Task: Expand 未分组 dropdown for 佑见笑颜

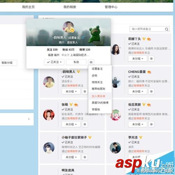Action: pyautogui.click(x=138, y=124)
